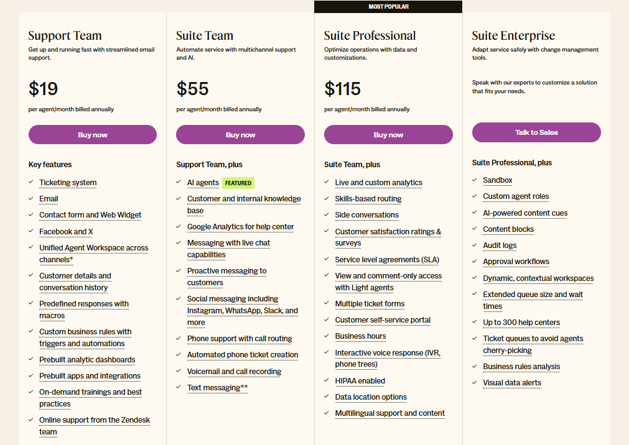629x445 pixels.
Task: Open the Voicemail and call recording link
Action: click(233, 371)
